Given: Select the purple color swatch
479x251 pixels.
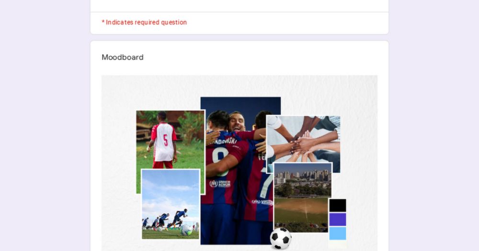Looking at the screenshot, I should pyautogui.click(x=338, y=219).
